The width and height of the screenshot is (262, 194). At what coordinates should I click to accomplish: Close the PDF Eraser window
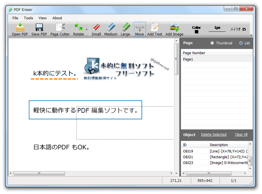[x=247, y=9]
